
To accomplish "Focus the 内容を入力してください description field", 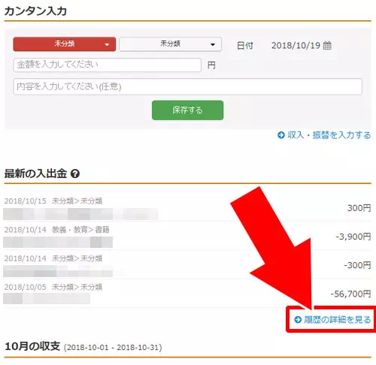I will [187, 86].
